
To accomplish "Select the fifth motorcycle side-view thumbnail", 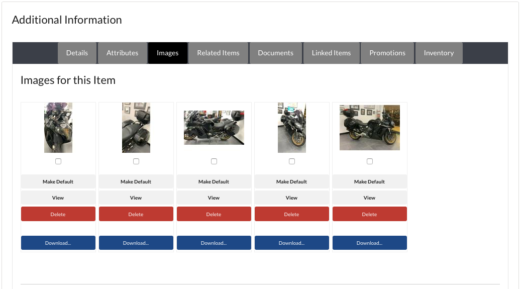I will click(370, 128).
